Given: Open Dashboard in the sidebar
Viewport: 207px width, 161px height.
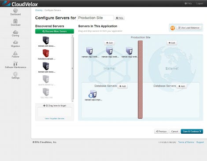Looking at the screenshot, I should (x=15, y=12).
